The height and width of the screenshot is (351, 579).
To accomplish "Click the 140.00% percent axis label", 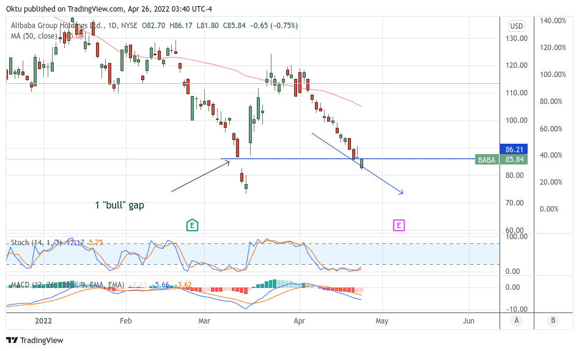I will pyautogui.click(x=553, y=21).
